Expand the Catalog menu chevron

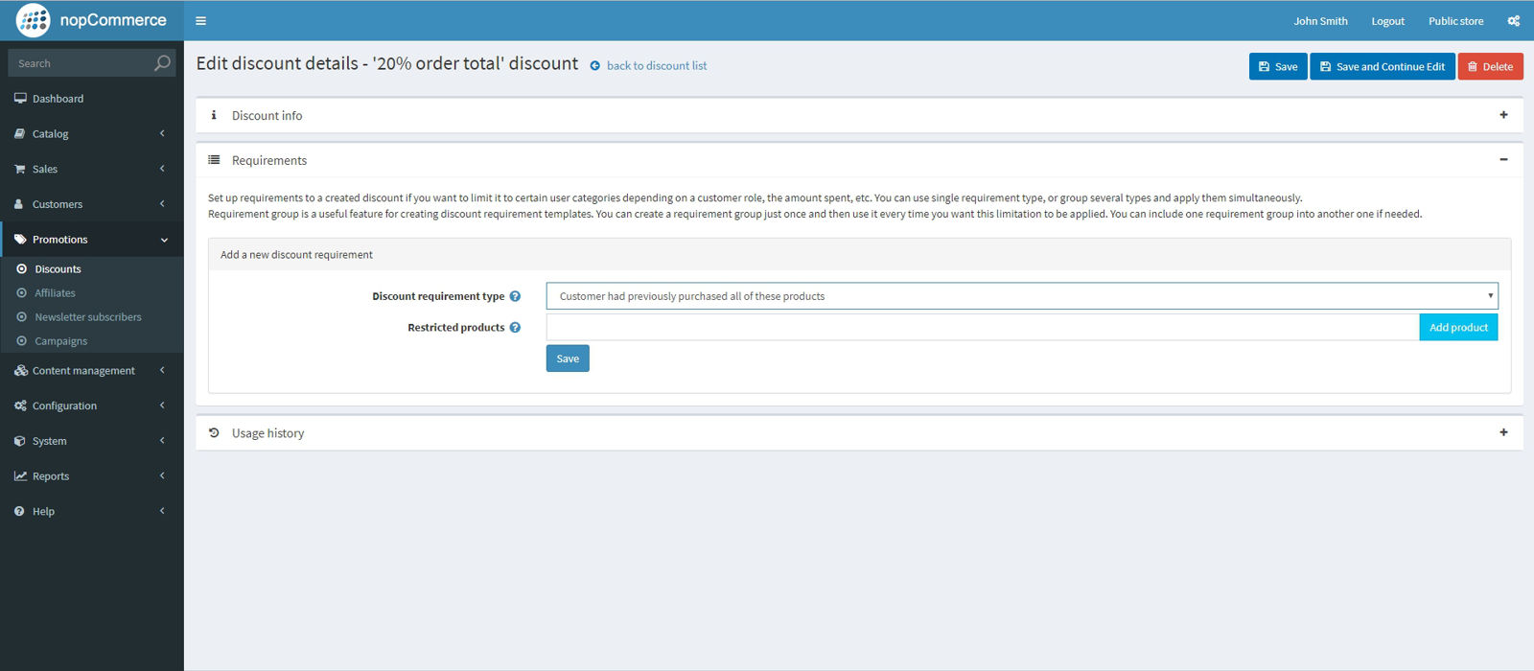(x=162, y=133)
